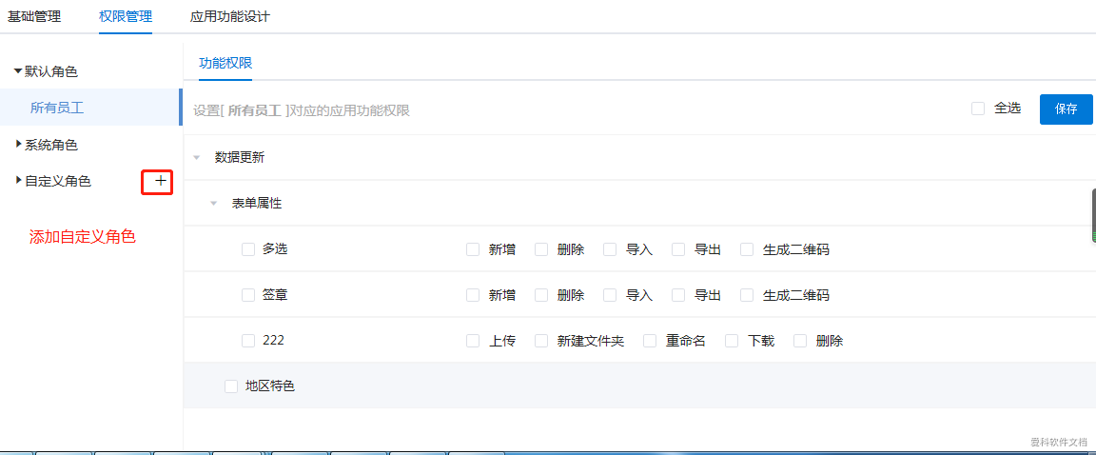Viewport: 1096px width, 455px height.
Task: Enable 新建文件夹 in the 222 row
Action: click(541, 341)
